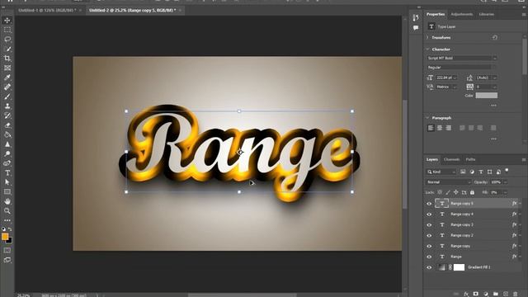528x297 pixels.
Task: Select the Move tool
Action: click(7, 21)
